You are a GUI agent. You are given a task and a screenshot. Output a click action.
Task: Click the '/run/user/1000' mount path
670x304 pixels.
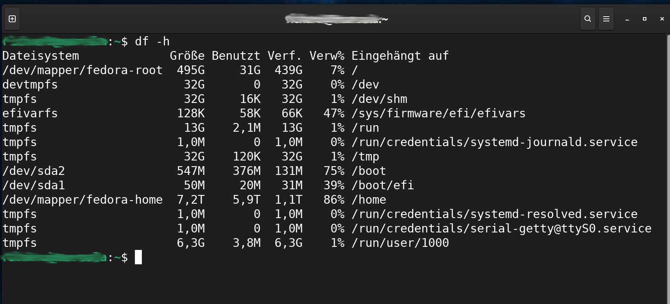(400, 243)
